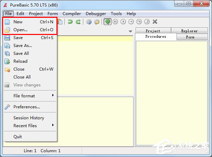This screenshot has width=212, height=157.
Task: Click the Close file icon in menu
Action: pos(7,70)
